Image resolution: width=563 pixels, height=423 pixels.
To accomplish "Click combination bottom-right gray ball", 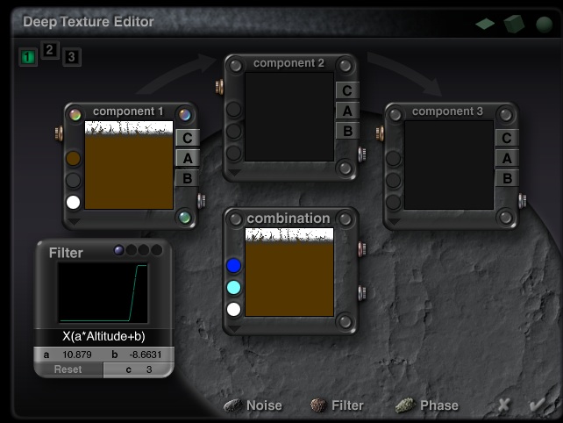I will tap(345, 322).
